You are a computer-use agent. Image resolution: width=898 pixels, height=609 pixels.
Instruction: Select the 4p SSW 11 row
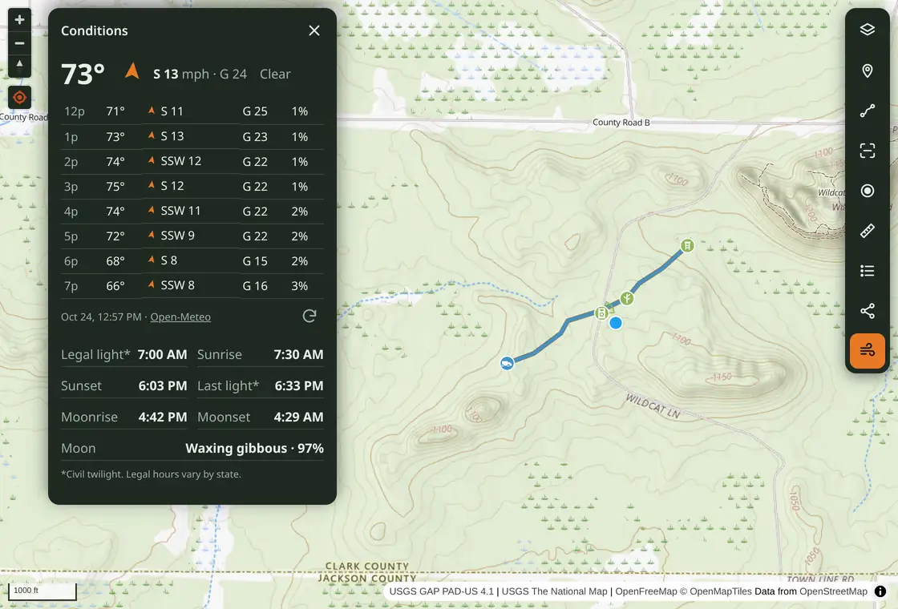tap(192, 212)
